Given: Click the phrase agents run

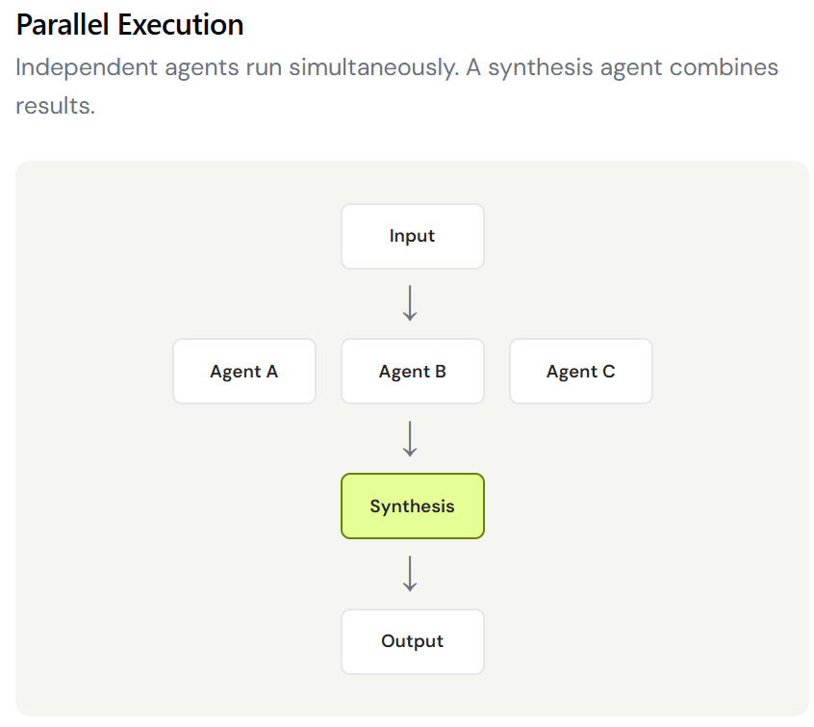Looking at the screenshot, I should [x=222, y=69].
